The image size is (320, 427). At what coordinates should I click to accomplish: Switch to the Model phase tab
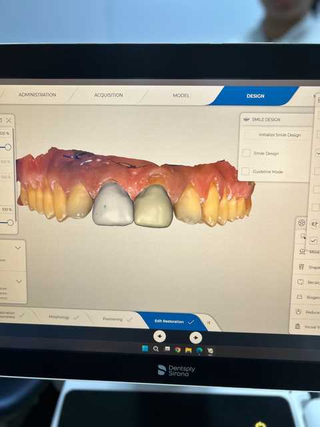point(181,95)
